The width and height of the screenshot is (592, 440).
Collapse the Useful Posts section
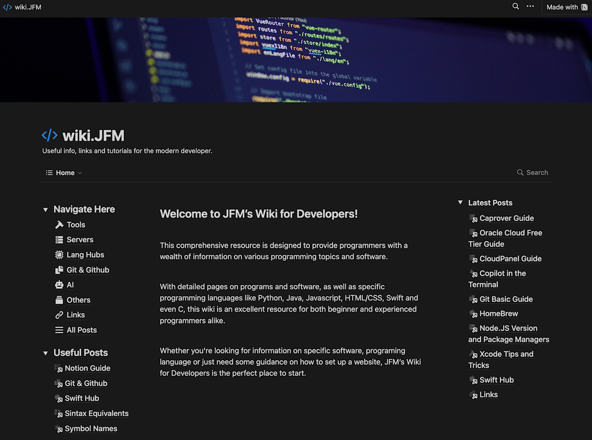45,353
